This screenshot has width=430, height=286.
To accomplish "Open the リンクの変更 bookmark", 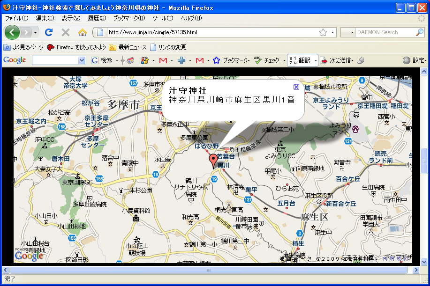I will [x=168, y=47].
